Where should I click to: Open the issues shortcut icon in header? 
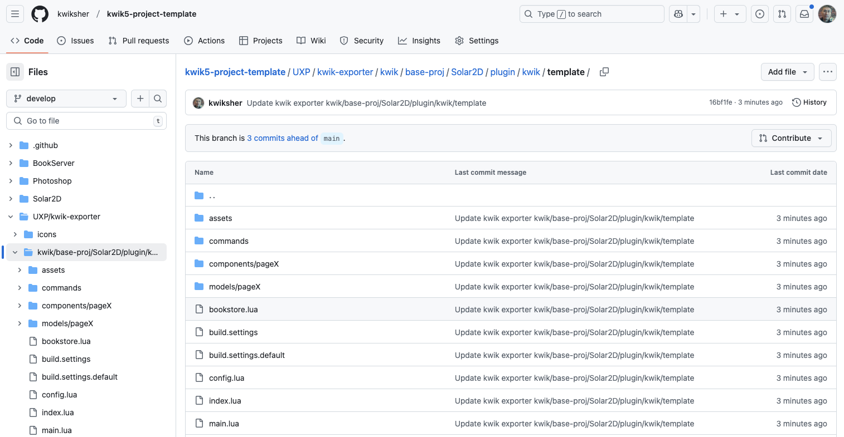pyautogui.click(x=760, y=14)
